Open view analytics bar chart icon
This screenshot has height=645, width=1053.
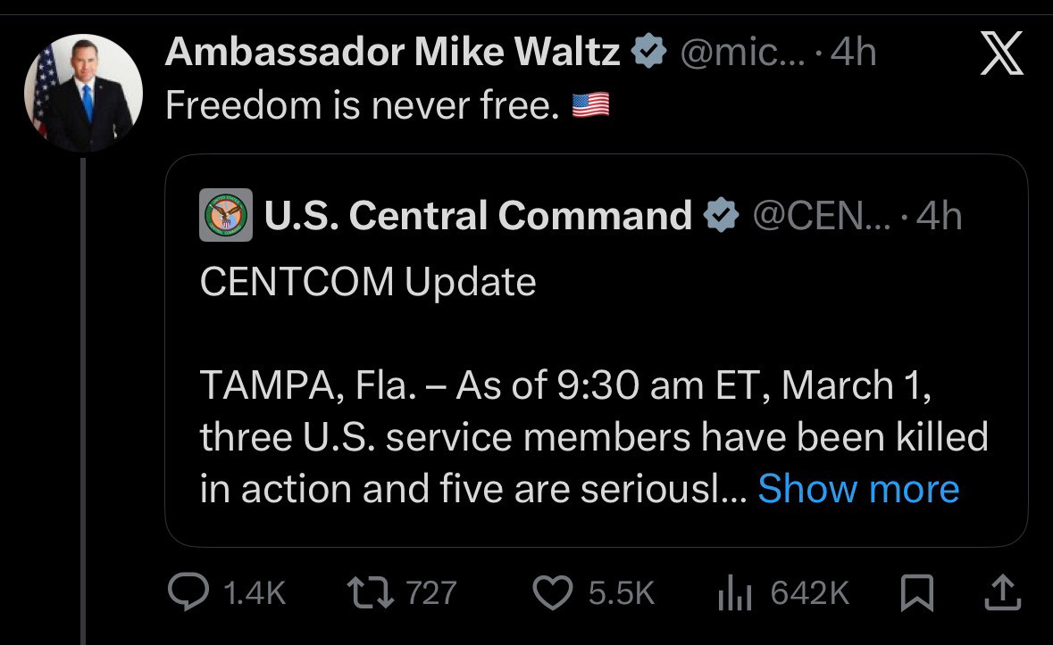click(734, 593)
